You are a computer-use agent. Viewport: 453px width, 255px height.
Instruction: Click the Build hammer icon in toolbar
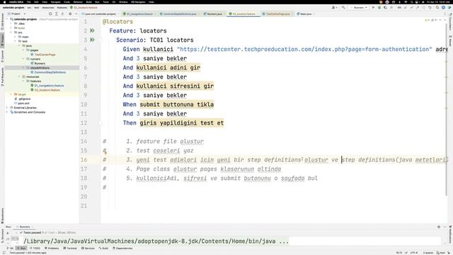[x=343, y=8]
